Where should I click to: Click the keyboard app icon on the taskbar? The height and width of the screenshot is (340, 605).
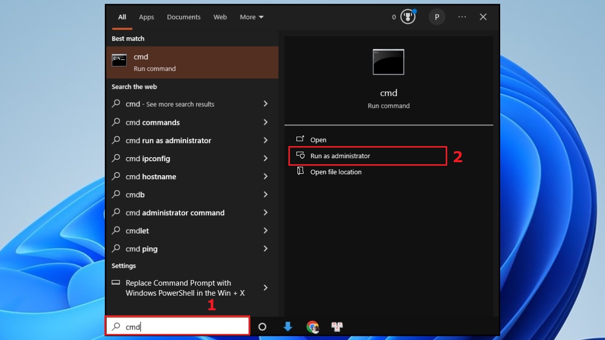[337, 327]
